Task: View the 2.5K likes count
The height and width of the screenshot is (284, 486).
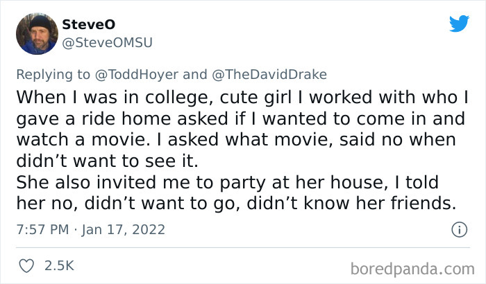Action: pos(60,265)
